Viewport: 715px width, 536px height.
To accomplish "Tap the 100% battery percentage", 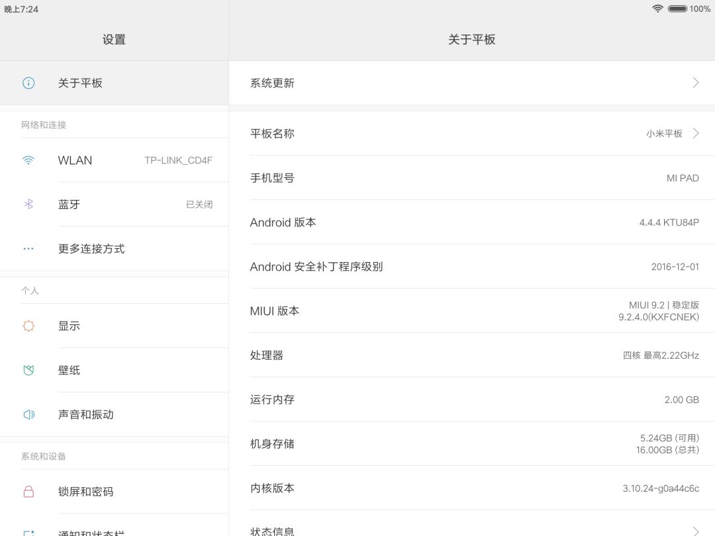I will coord(700,9).
